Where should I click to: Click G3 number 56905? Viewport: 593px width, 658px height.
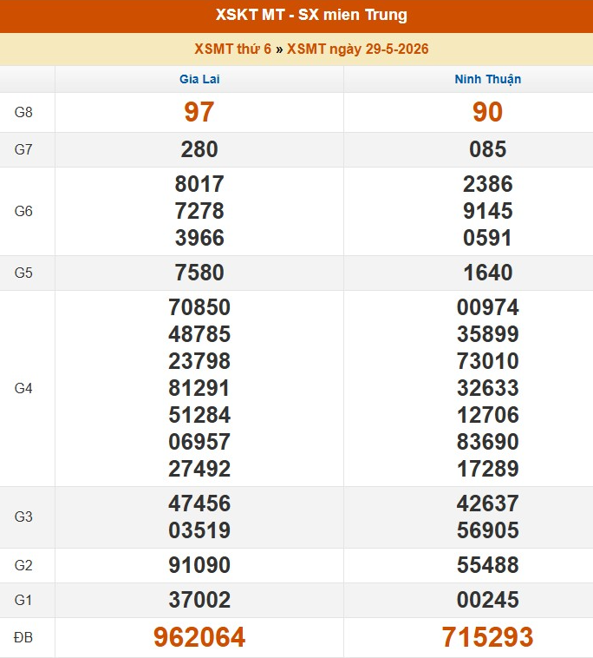488,530
